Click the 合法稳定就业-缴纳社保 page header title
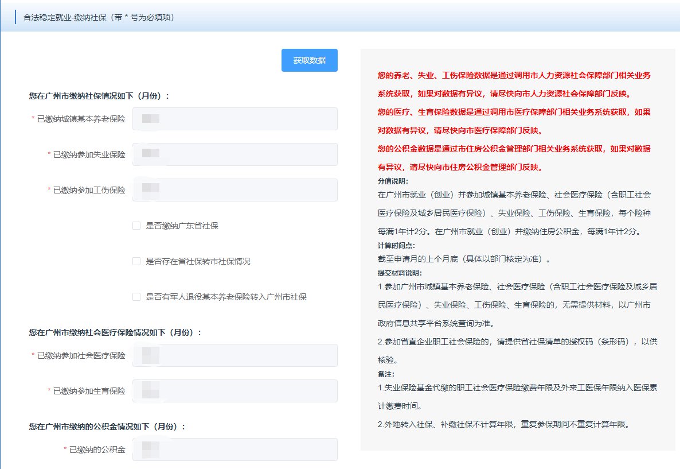Screen dimensions: 680x469 (99, 17)
